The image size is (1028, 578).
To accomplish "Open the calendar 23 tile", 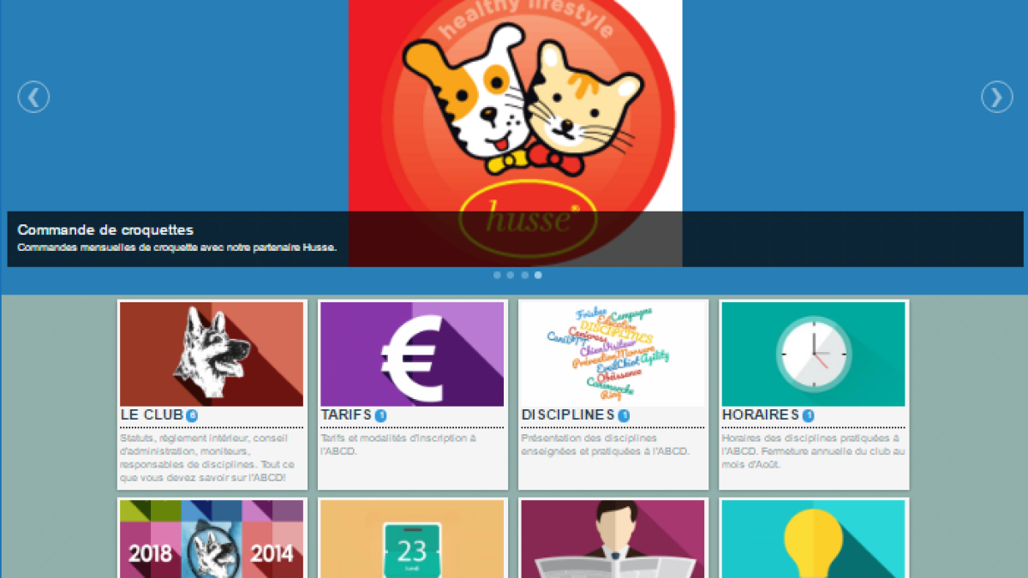I will point(412,539).
